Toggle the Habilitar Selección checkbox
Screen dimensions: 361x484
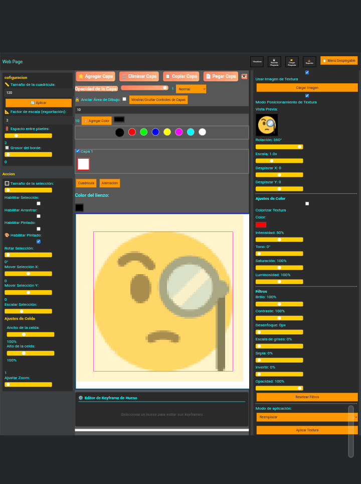39,203
